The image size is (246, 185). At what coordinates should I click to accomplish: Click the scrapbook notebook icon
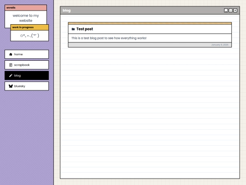10,65
